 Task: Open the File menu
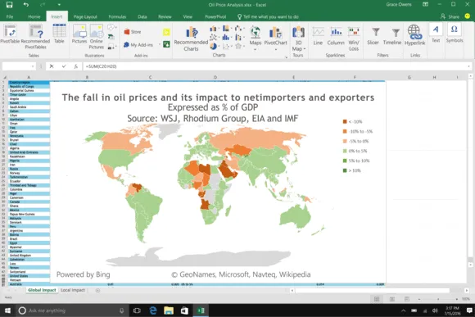coord(10,16)
